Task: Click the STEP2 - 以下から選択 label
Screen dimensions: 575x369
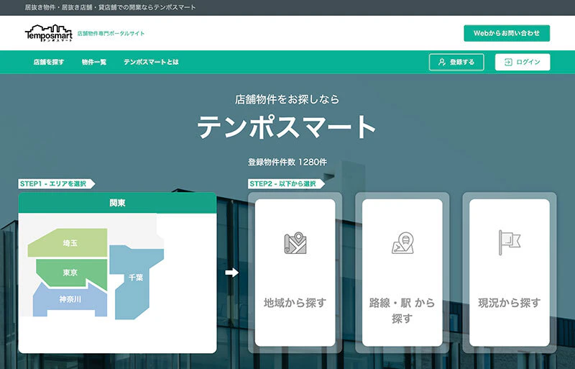Action: pos(286,183)
